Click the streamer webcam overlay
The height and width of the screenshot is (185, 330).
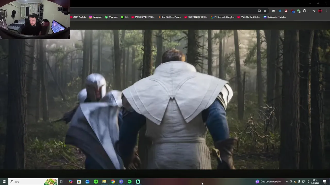point(35,20)
